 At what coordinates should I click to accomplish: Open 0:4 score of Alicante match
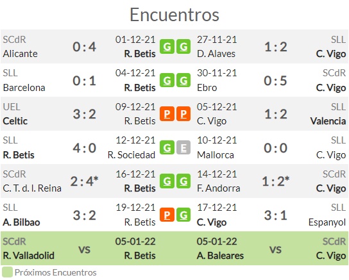point(84,47)
